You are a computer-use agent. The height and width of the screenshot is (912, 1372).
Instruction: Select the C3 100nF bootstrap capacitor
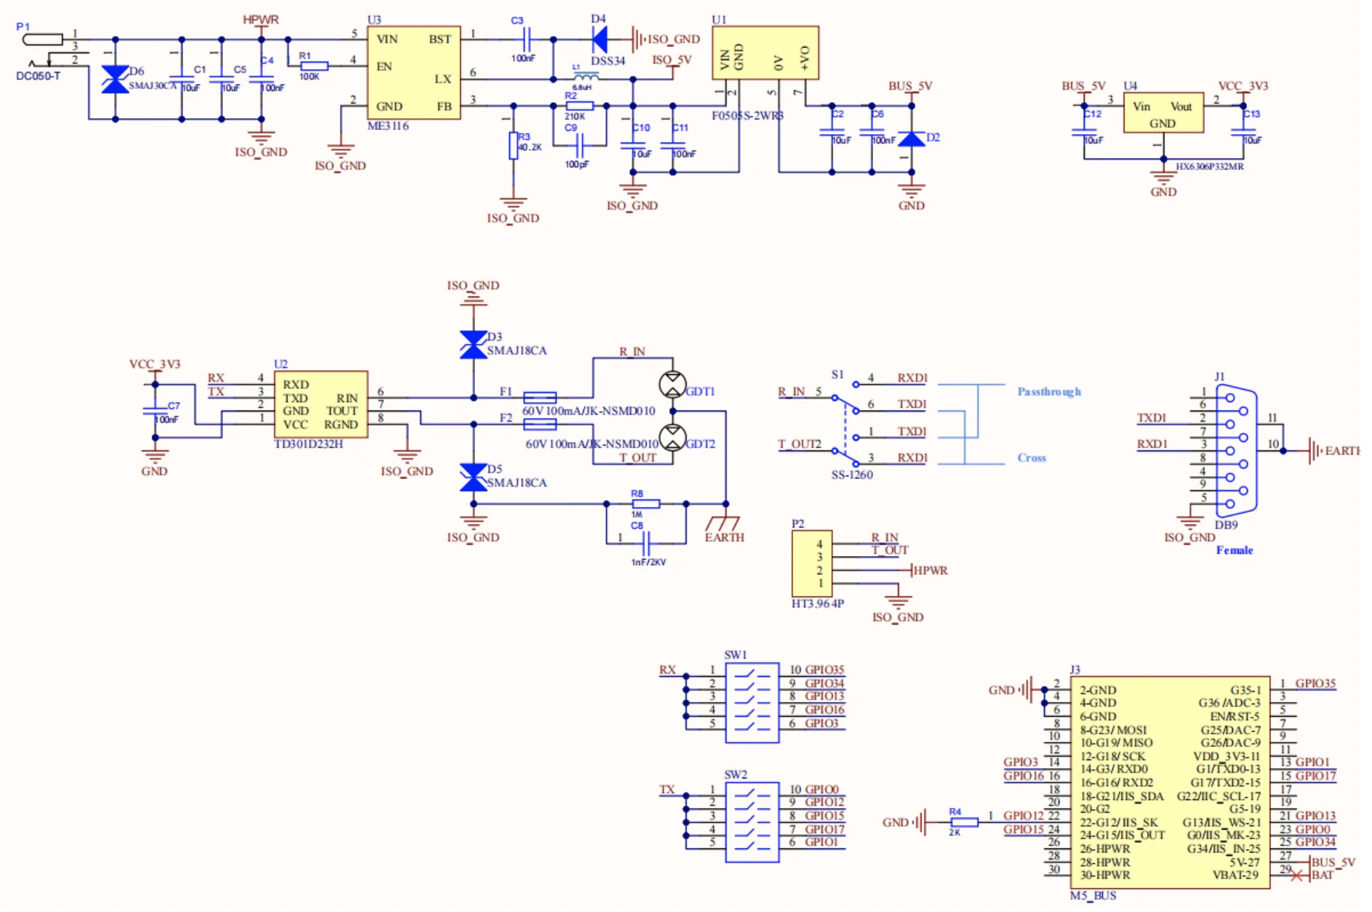(527, 39)
